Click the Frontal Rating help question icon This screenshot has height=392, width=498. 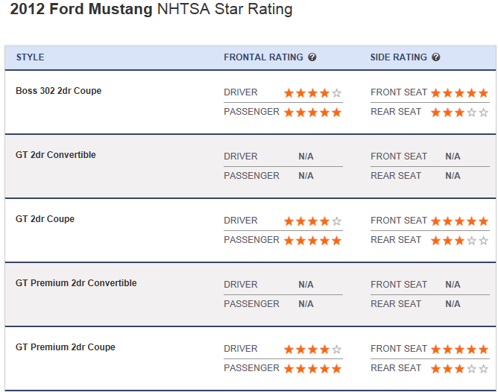coord(312,57)
